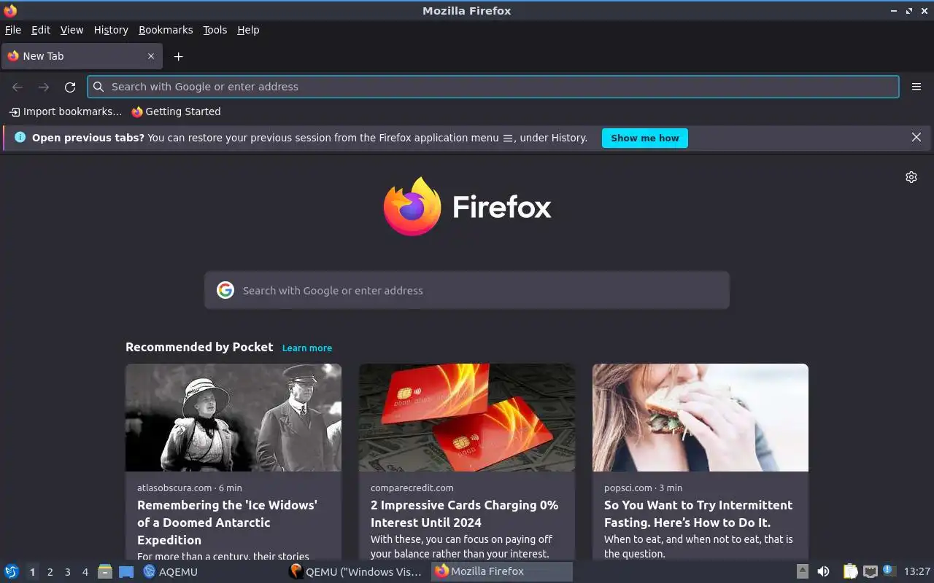
Task: Click the popsci.com source text
Action: (x=628, y=488)
